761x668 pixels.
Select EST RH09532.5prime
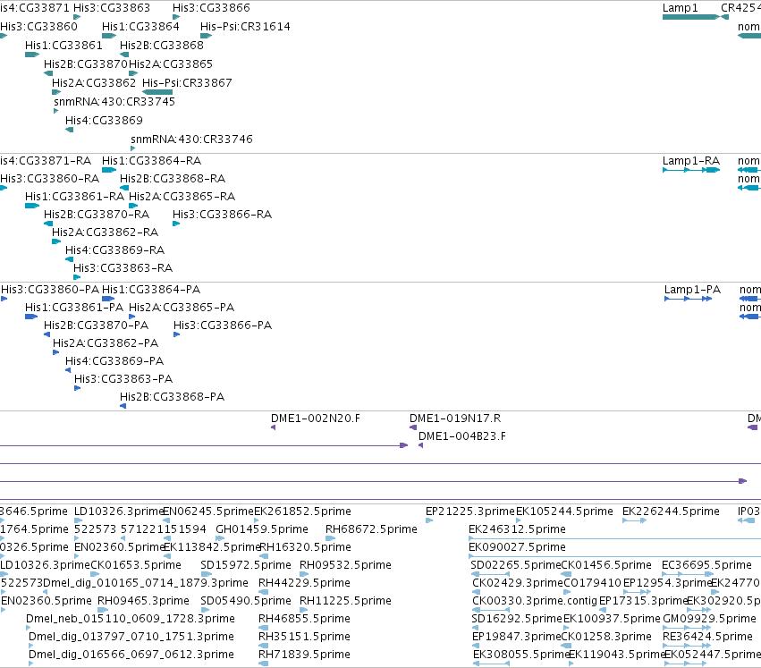point(345,565)
